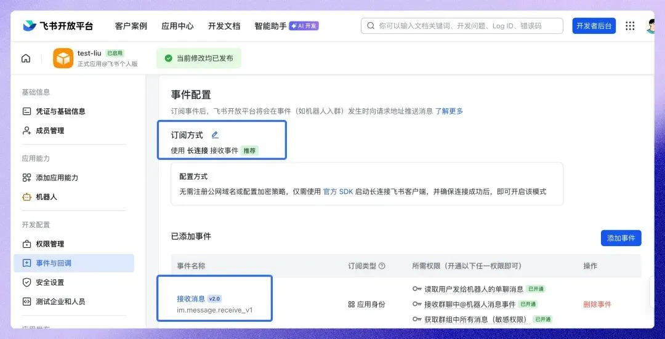This screenshot has width=665, height=339.
Task: Edit subscription method with pencil icon
Action: tap(215, 135)
